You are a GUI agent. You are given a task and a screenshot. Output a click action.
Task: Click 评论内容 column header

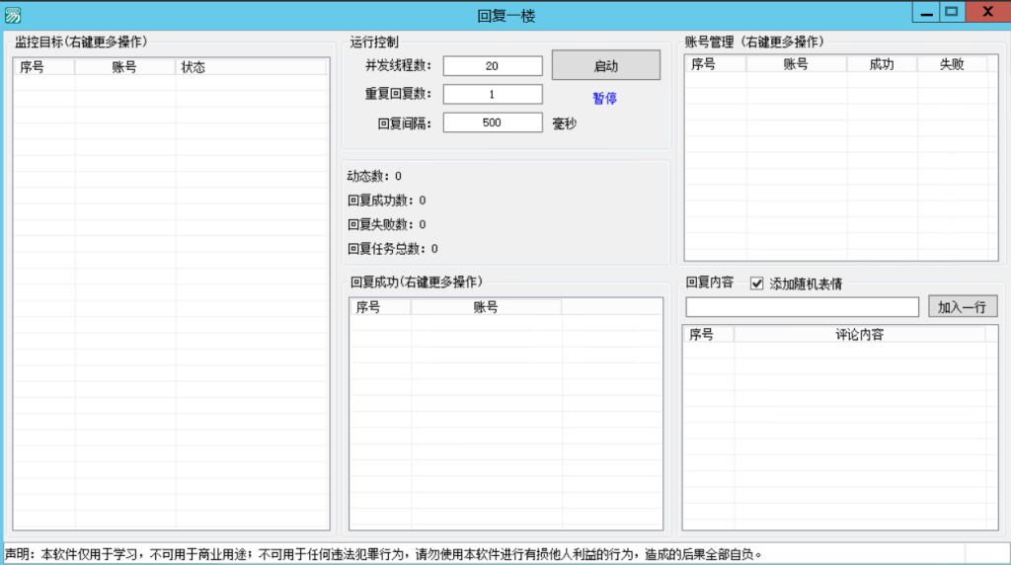[859, 335]
